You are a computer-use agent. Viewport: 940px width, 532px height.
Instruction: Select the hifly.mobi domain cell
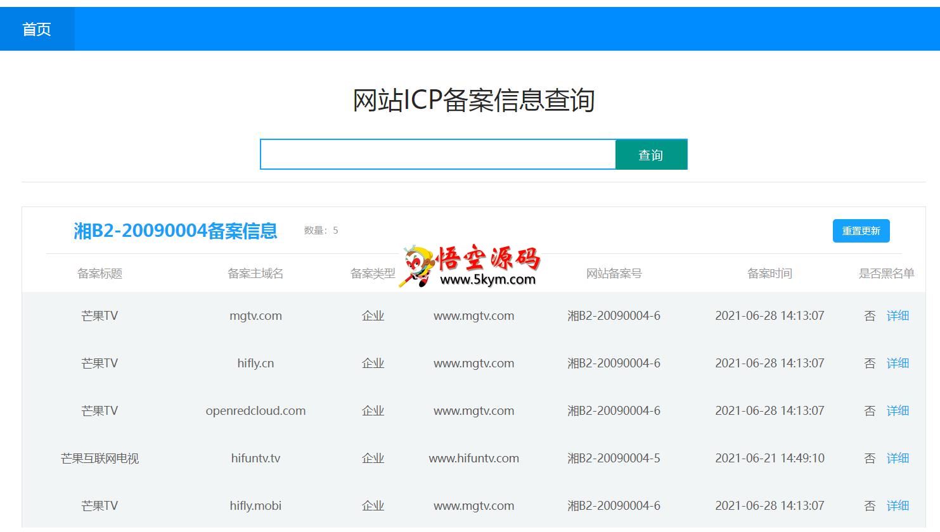[255, 505]
